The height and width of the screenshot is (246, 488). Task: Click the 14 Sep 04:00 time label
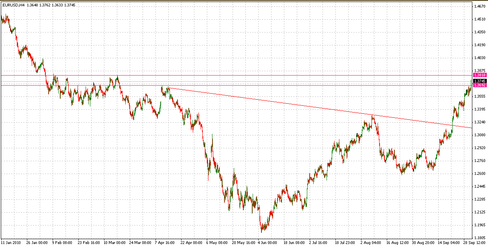click(449, 243)
